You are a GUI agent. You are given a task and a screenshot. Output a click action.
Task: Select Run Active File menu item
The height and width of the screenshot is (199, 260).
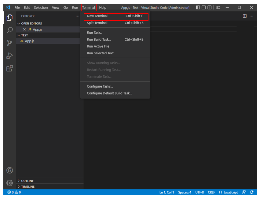[x=115, y=46]
